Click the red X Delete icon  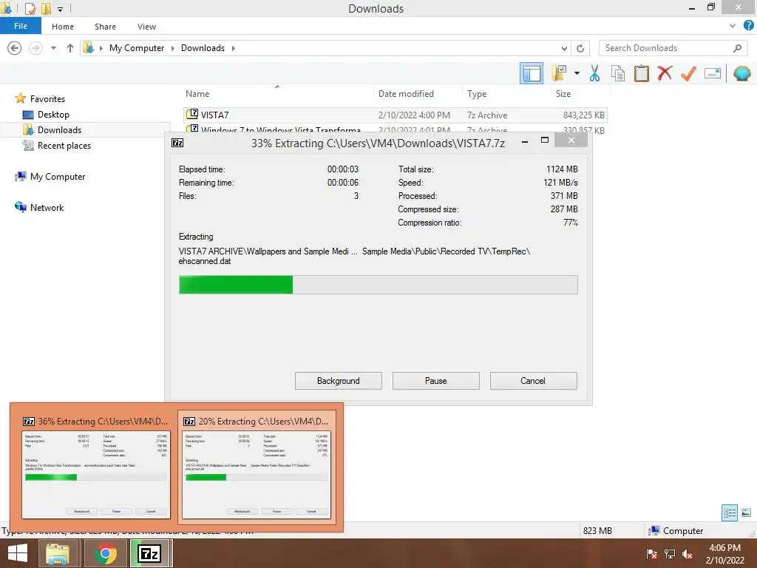point(665,73)
